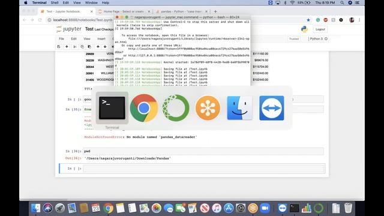The width and height of the screenshot is (384, 216).
Task: Click the $111192.00 table cell
Action: pyautogui.click(x=260, y=53)
